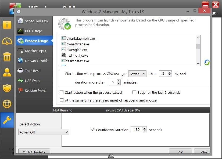Open the Task Scheduler button
The height and width of the screenshot is (159, 222).
click(x=34, y=151)
